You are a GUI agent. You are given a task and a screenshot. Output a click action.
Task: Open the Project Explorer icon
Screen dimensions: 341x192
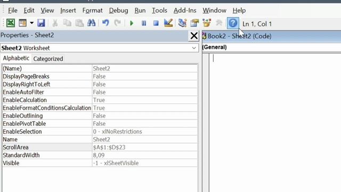pyautogui.click(x=182, y=23)
